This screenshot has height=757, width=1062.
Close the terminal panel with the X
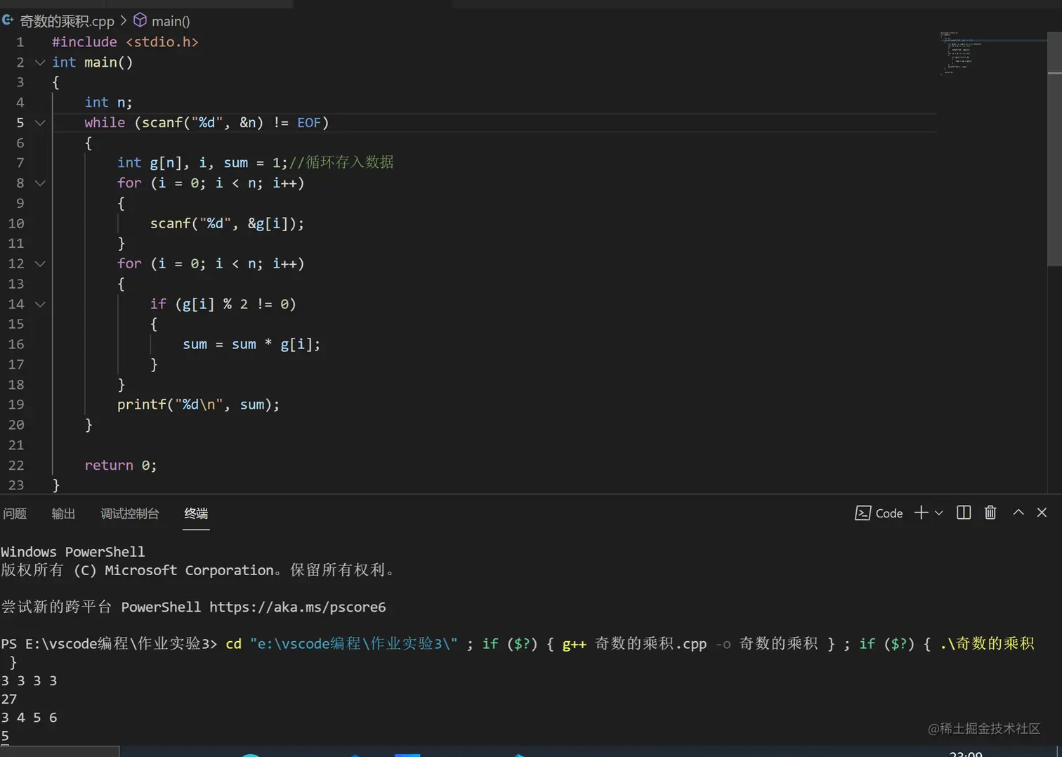click(1042, 513)
